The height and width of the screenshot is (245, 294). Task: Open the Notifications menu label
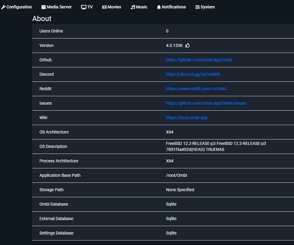click(174, 7)
